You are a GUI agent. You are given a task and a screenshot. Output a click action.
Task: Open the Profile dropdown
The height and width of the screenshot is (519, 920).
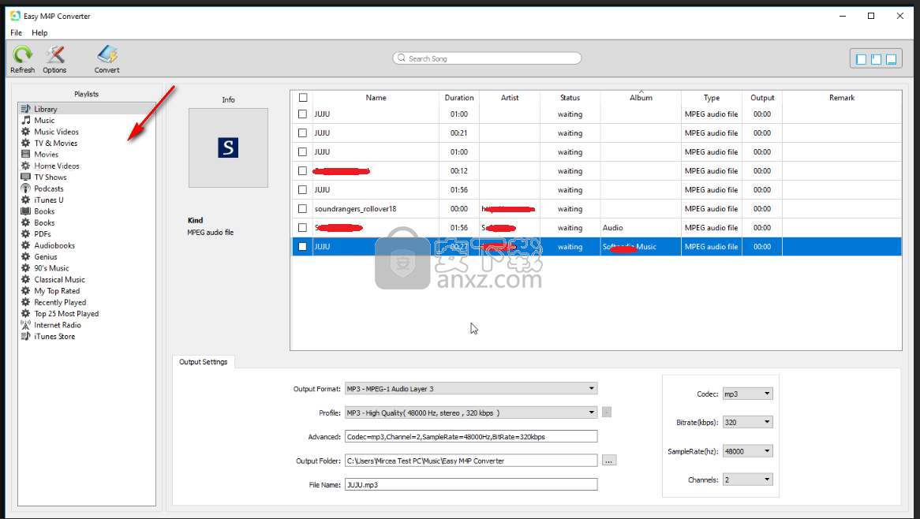tap(471, 413)
